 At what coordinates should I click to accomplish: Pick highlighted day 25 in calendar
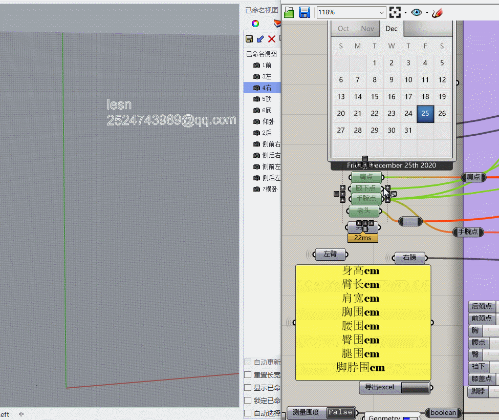point(425,114)
